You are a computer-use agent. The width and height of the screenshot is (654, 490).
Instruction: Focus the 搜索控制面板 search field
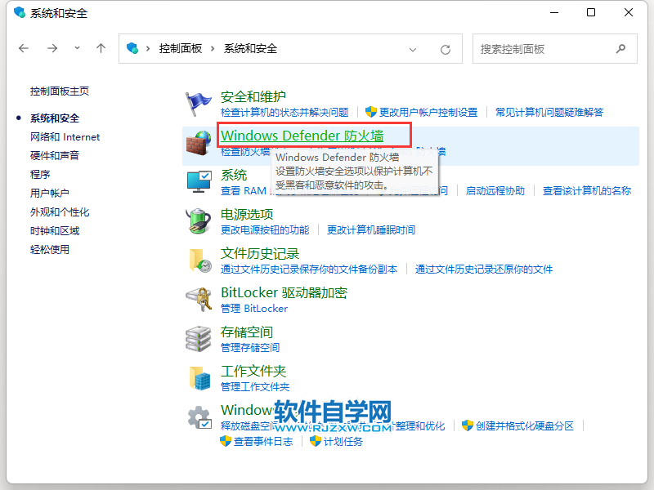pyautogui.click(x=554, y=49)
